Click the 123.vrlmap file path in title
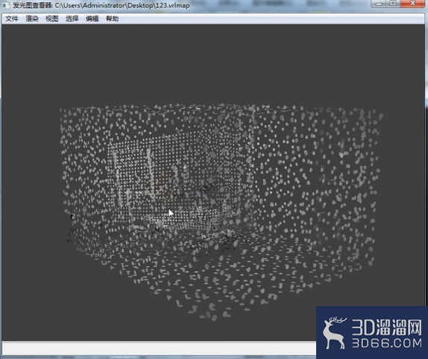This screenshot has height=359, width=428. pos(122,5)
